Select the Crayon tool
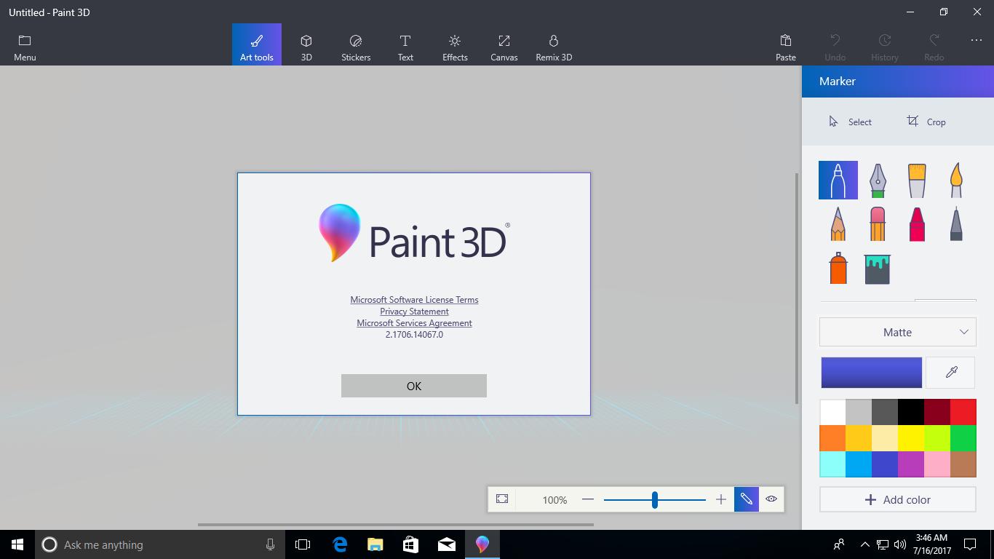The height and width of the screenshot is (559, 994). tap(917, 223)
